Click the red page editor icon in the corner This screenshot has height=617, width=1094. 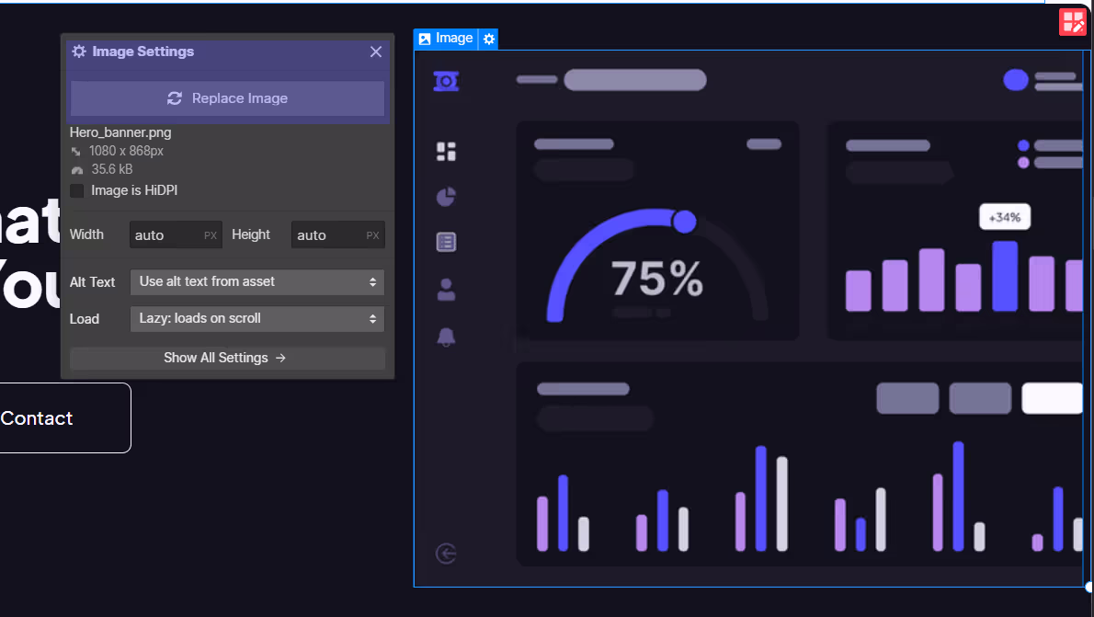[x=1073, y=21]
